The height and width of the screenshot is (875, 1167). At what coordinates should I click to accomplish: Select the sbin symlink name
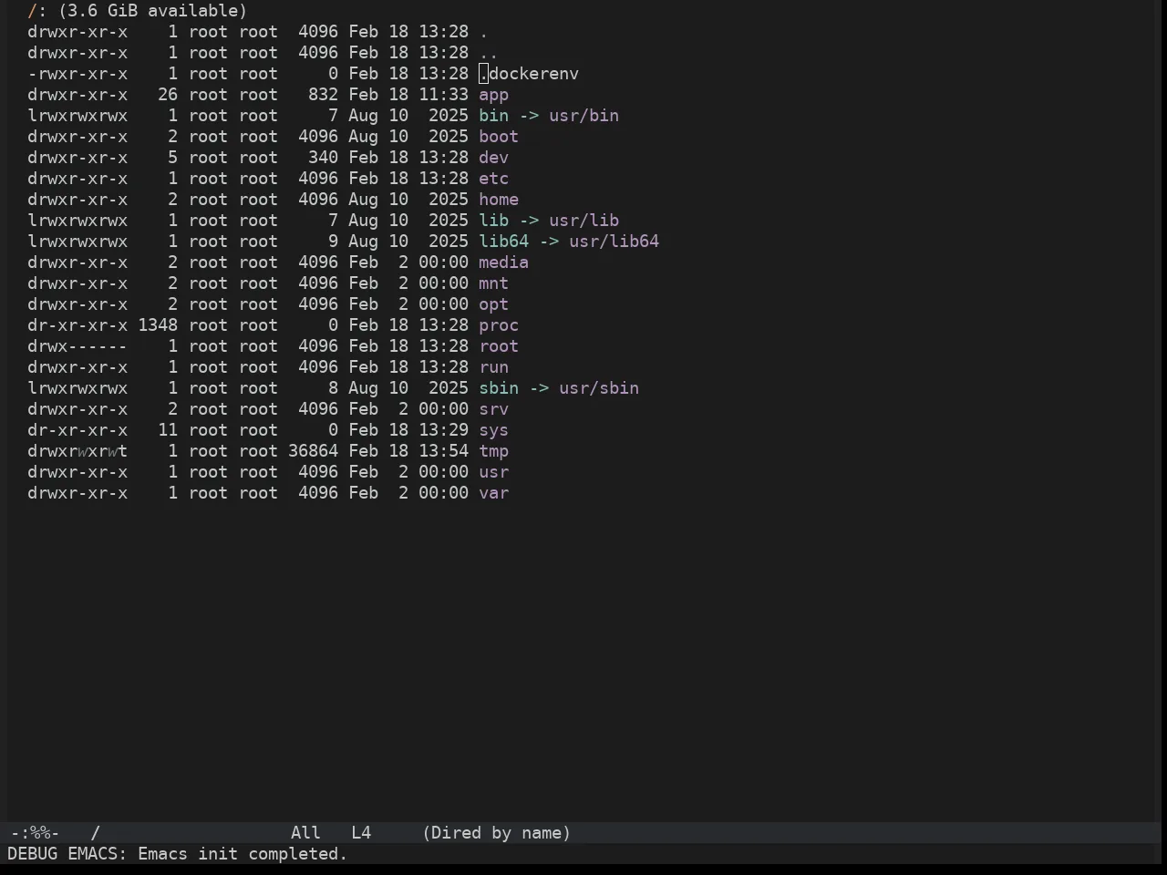[499, 388]
